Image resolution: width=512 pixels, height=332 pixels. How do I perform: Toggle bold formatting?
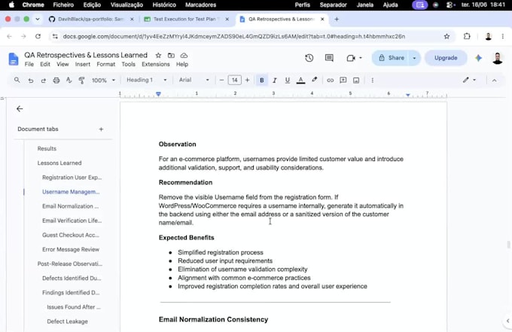coord(261,81)
